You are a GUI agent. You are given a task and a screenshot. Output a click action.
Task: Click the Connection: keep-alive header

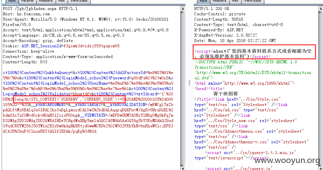tap(28, 51)
